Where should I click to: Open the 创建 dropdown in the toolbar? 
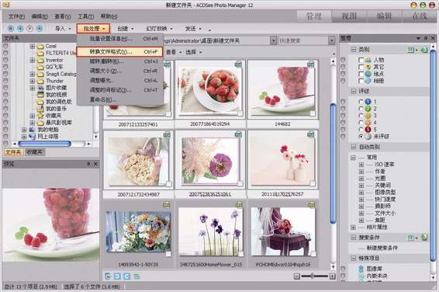coord(126,29)
